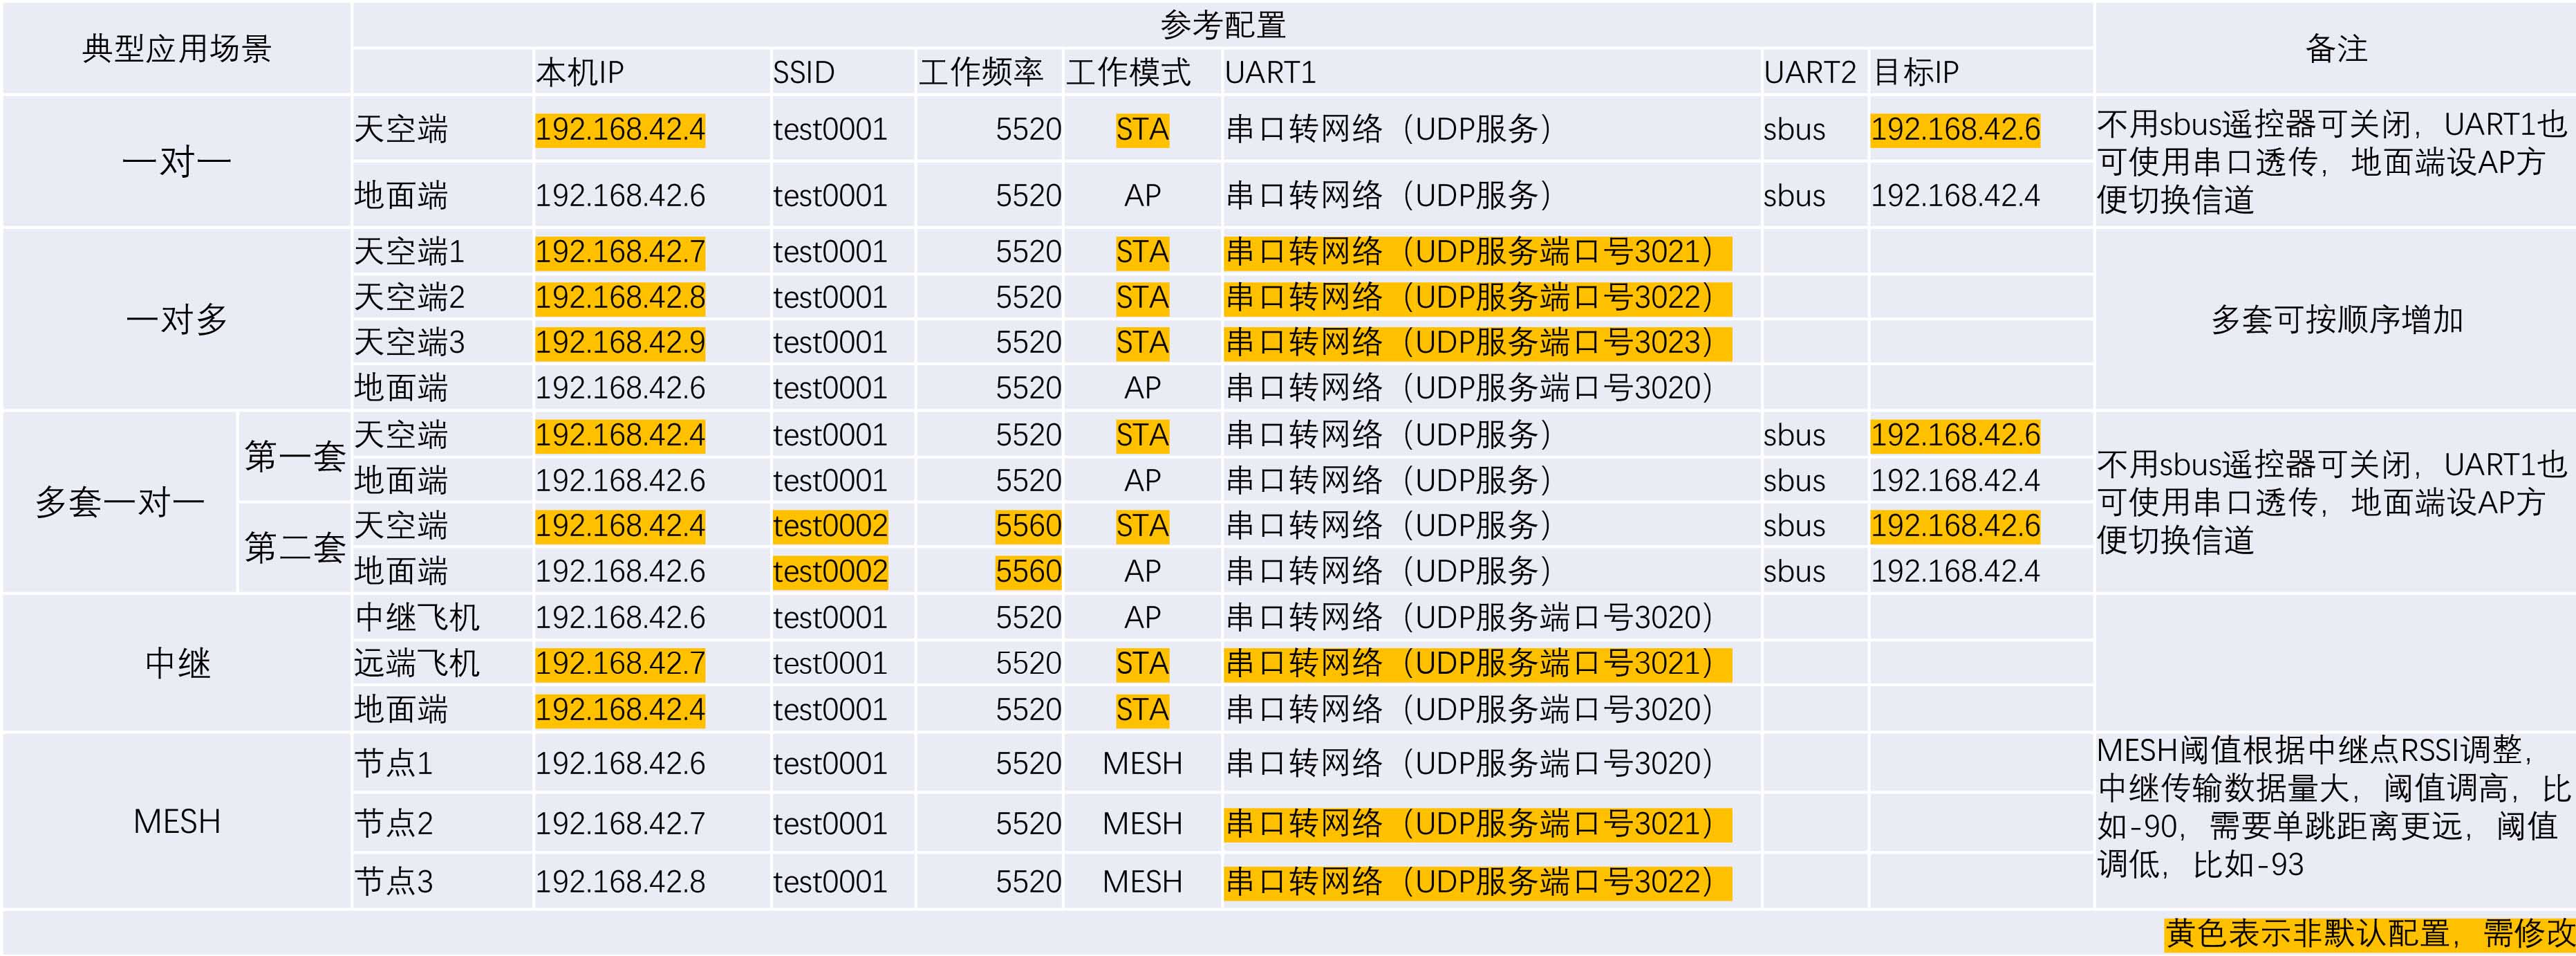2576x956 pixels.
Task: Click the 中继飞机 row label
Action: tap(417, 618)
